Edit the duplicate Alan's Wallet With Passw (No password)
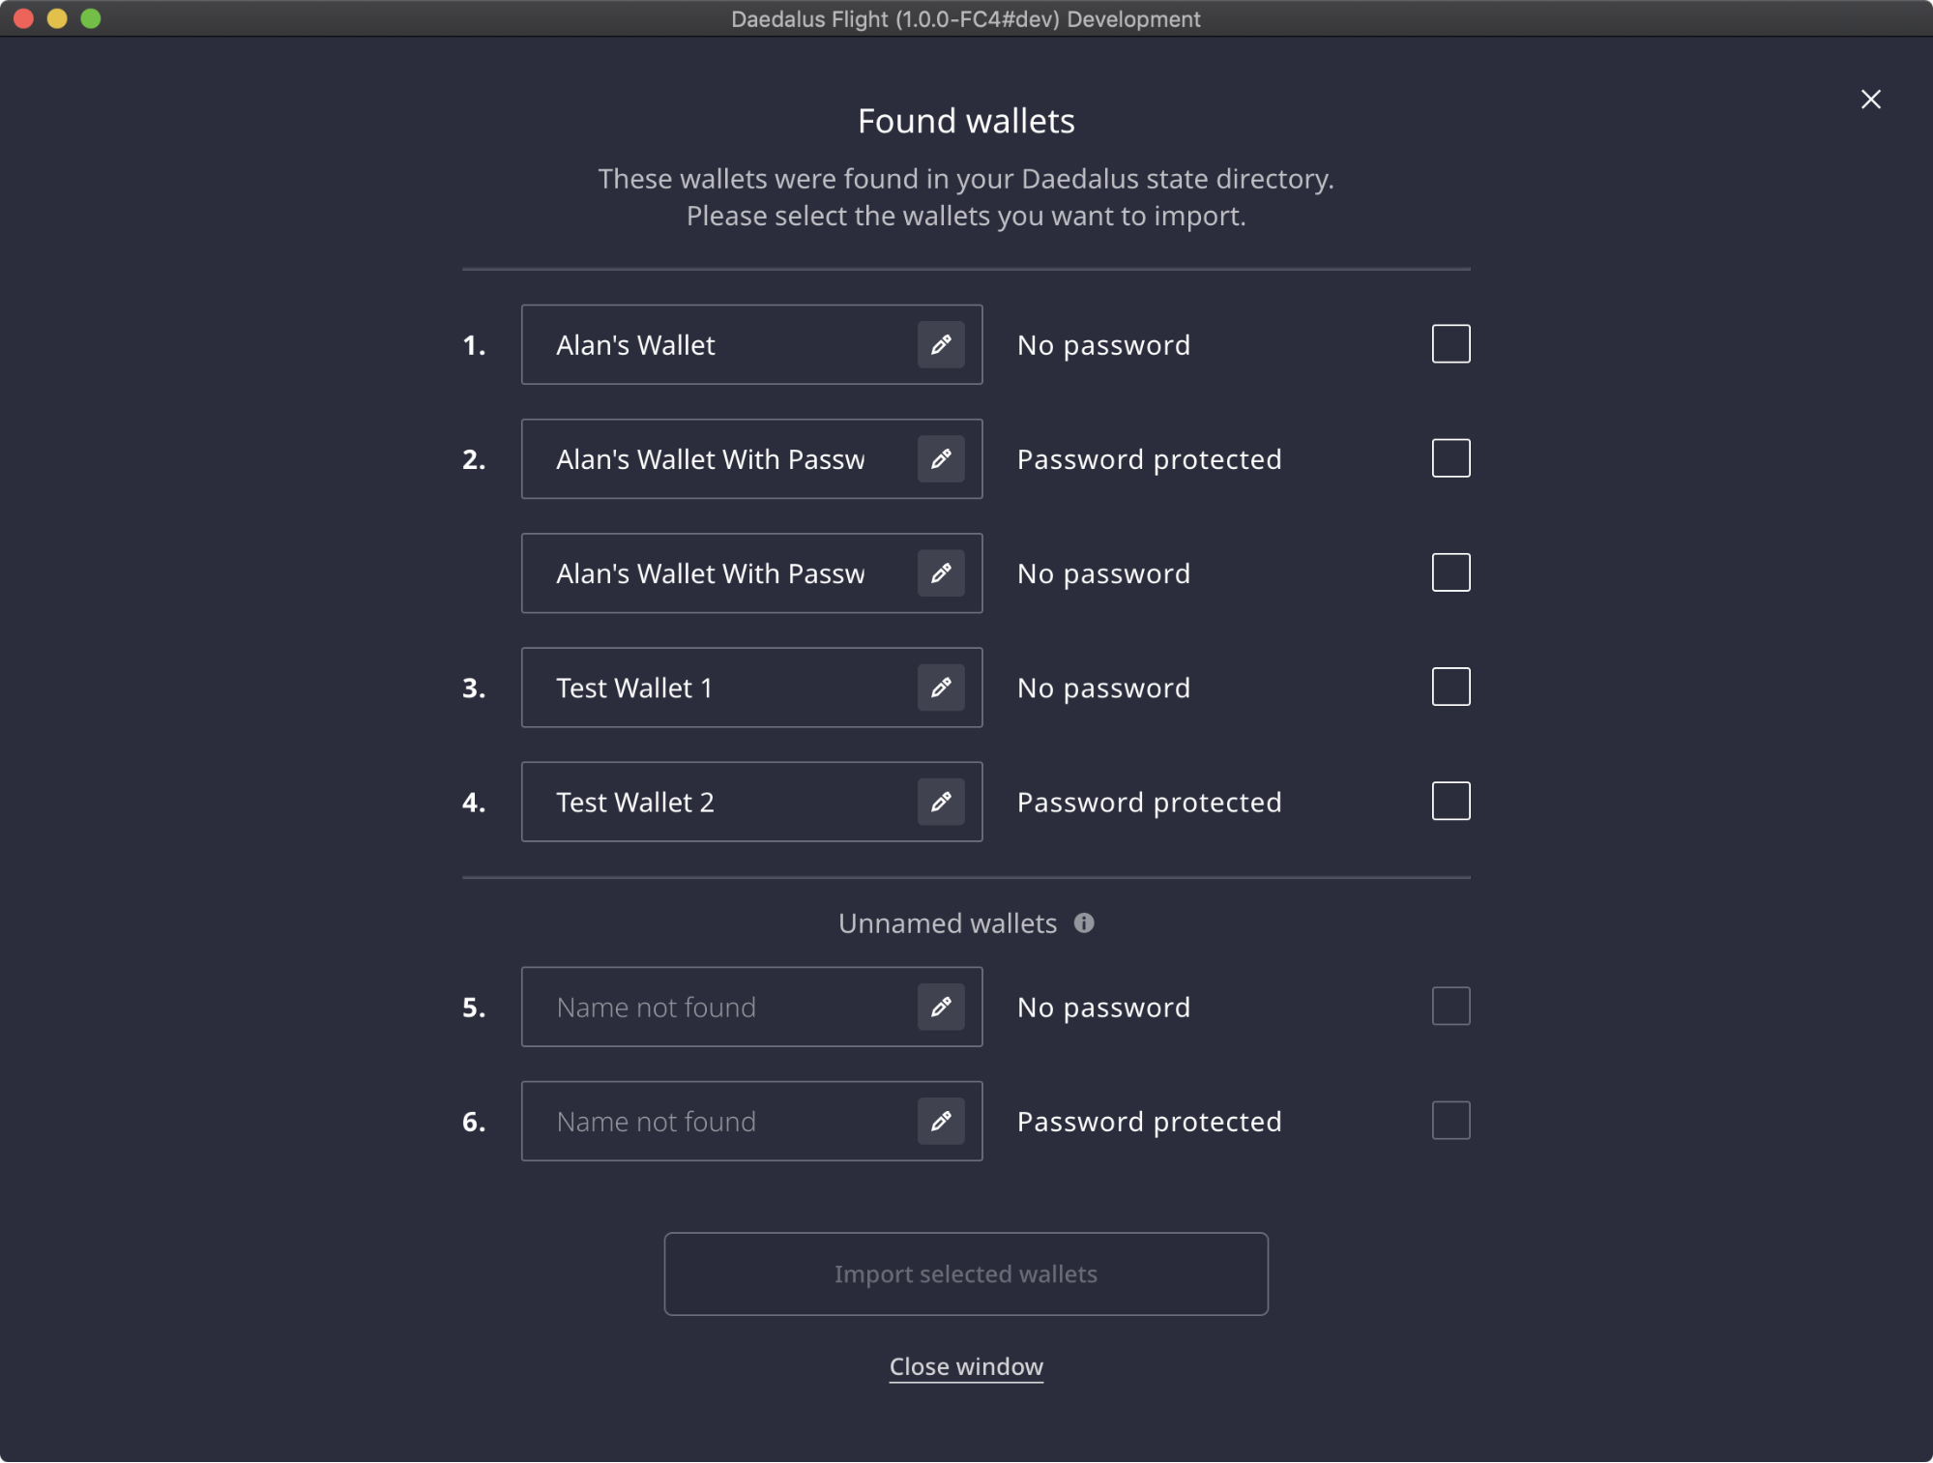Image resolution: width=1933 pixels, height=1463 pixels. (941, 573)
